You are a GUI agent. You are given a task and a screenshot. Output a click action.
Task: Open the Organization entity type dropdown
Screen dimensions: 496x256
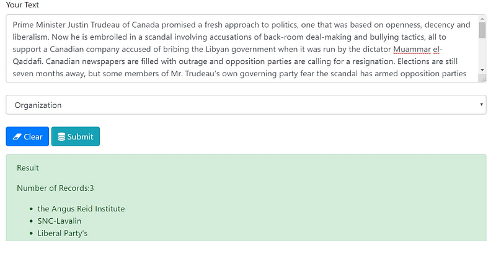click(246, 105)
